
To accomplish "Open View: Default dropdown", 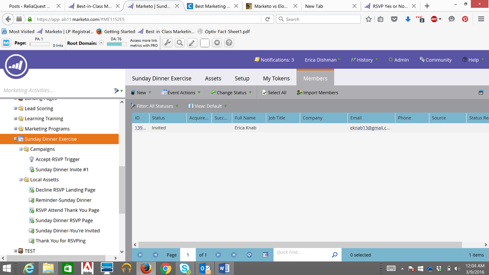I will point(208,106).
